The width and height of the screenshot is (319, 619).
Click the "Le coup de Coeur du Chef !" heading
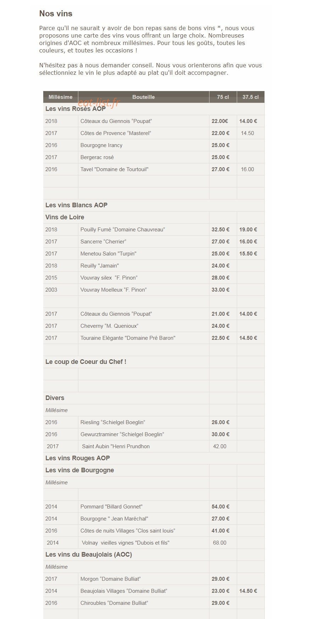click(86, 362)
